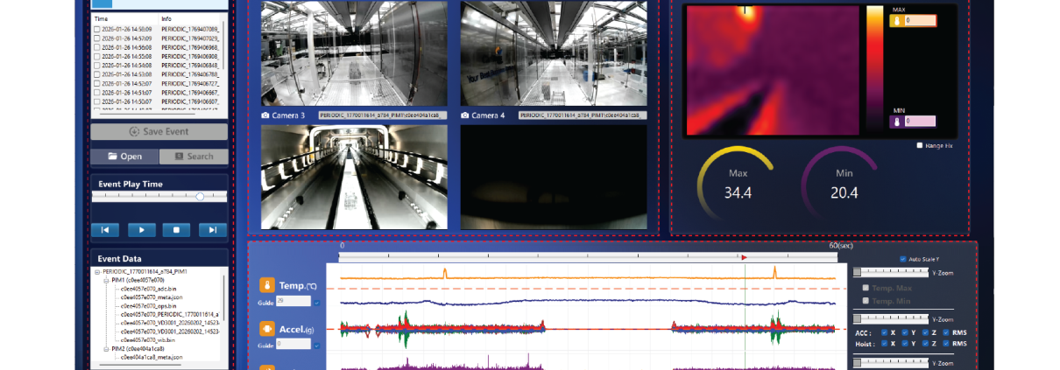
Task: Collapse the PERIODIC_1770011614 root tree node
Action: pyautogui.click(x=97, y=272)
